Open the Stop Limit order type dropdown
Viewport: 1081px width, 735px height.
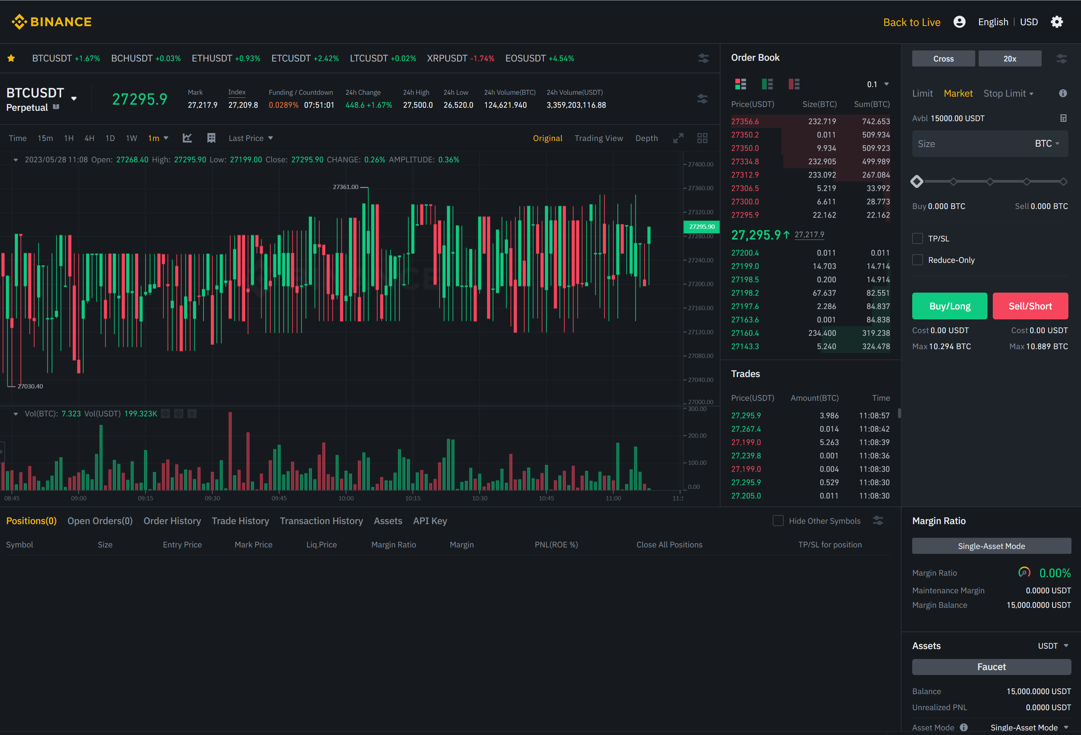1008,93
